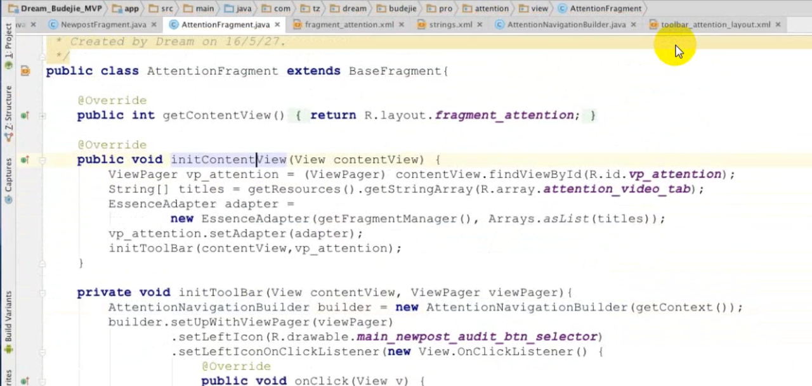Viewport: 812px width, 386px height.
Task: Switch to the strings.xml tab
Action: coord(450,25)
